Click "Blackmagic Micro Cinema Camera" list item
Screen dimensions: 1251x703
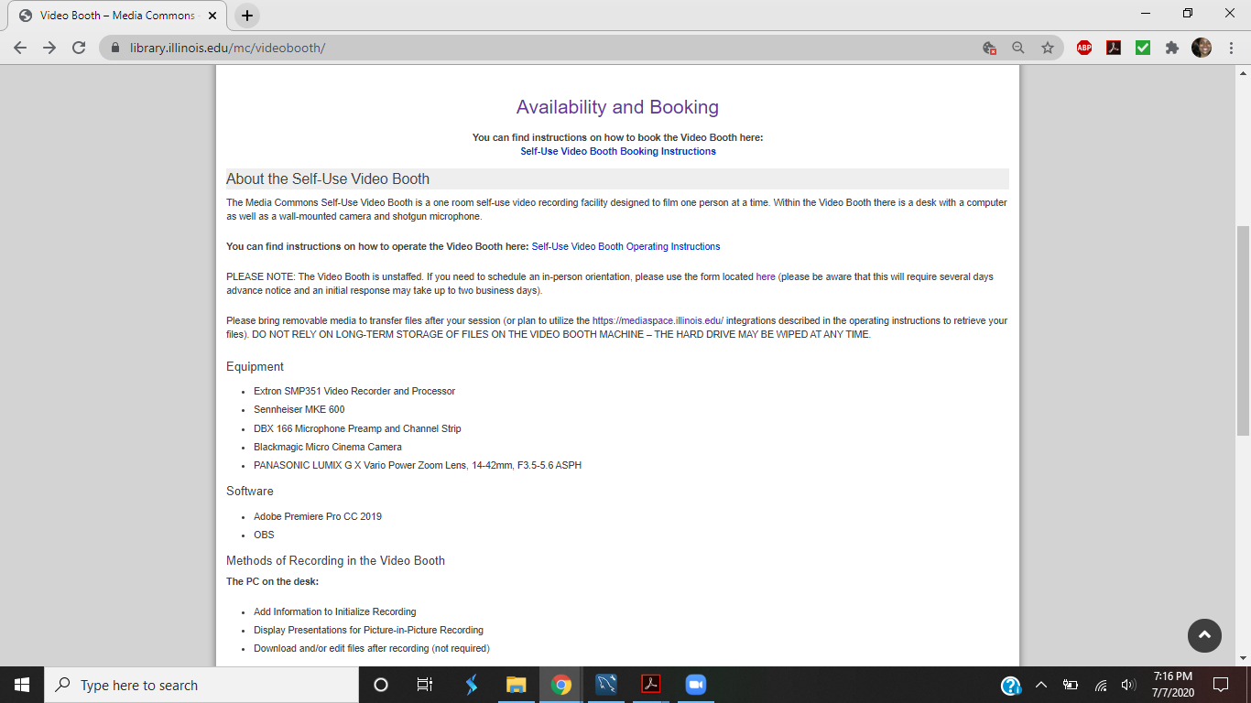[x=328, y=447]
